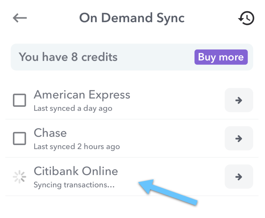Viewport: 265px width, 218px height.
Task: Select the American Express account name
Action: pos(82,95)
